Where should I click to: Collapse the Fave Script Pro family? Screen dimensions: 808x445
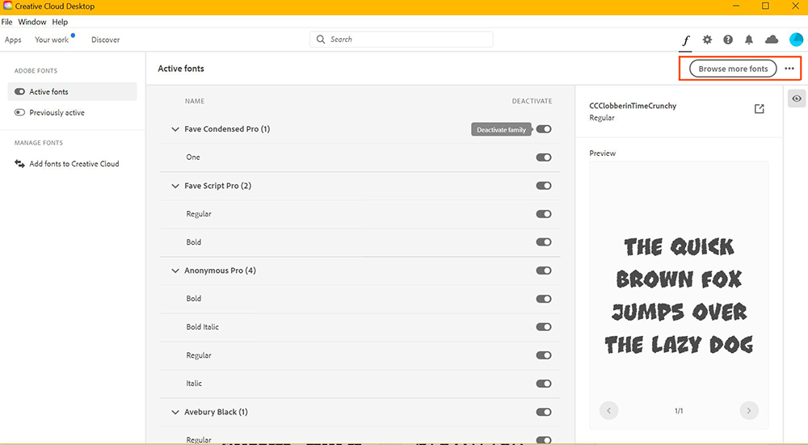pyautogui.click(x=175, y=186)
